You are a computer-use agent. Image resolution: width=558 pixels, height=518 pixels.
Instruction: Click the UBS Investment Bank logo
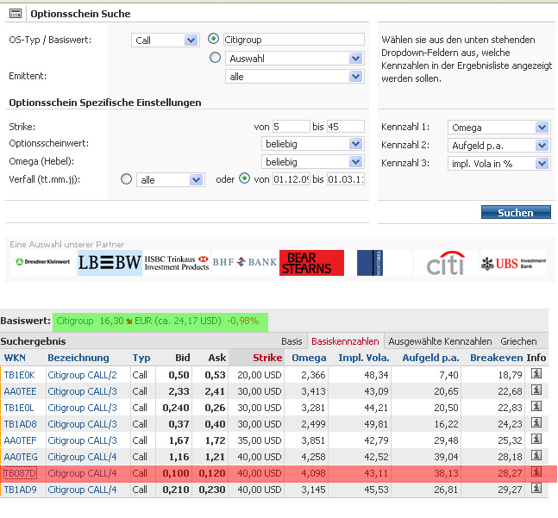[x=513, y=264]
